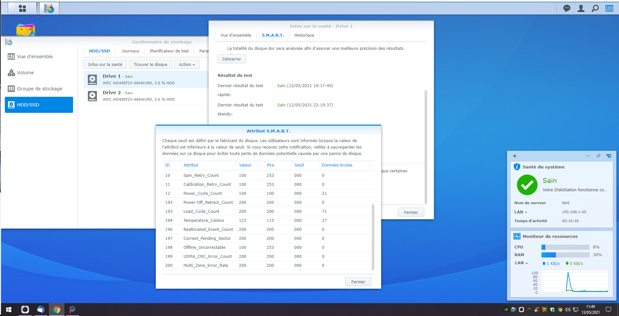This screenshot has width=619, height=316.
Task: Select the Drive 2 disk icon
Action: point(92,96)
